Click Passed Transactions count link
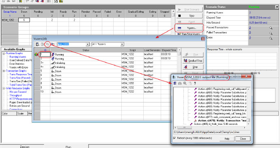The height and width of the screenshot is (148, 280). (250, 28)
